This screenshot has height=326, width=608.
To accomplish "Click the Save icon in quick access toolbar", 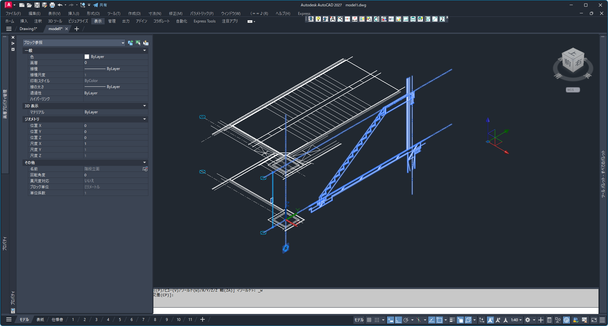I will click(x=37, y=5).
